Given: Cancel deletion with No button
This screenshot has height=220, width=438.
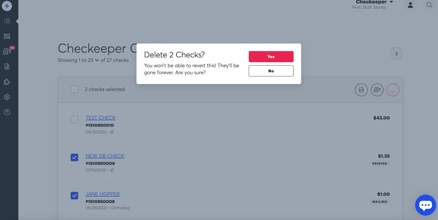Looking at the screenshot, I should point(271,71).
